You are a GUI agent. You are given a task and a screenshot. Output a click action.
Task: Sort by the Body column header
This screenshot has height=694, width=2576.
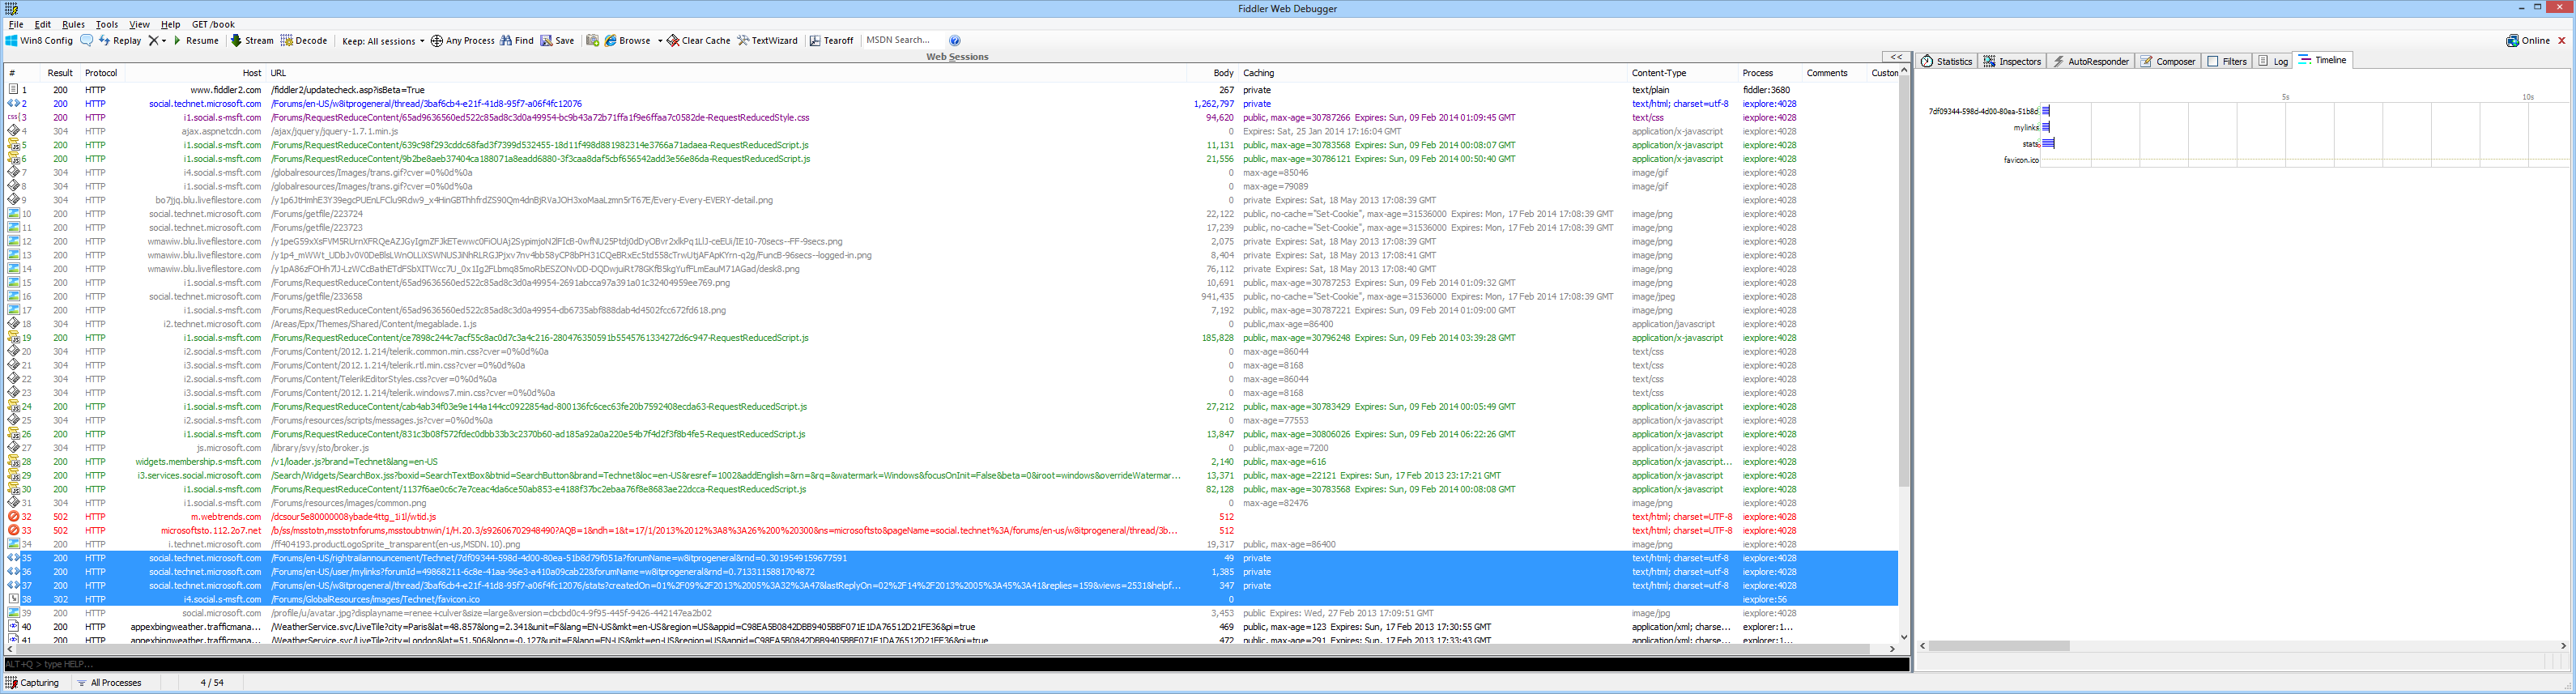point(1212,73)
